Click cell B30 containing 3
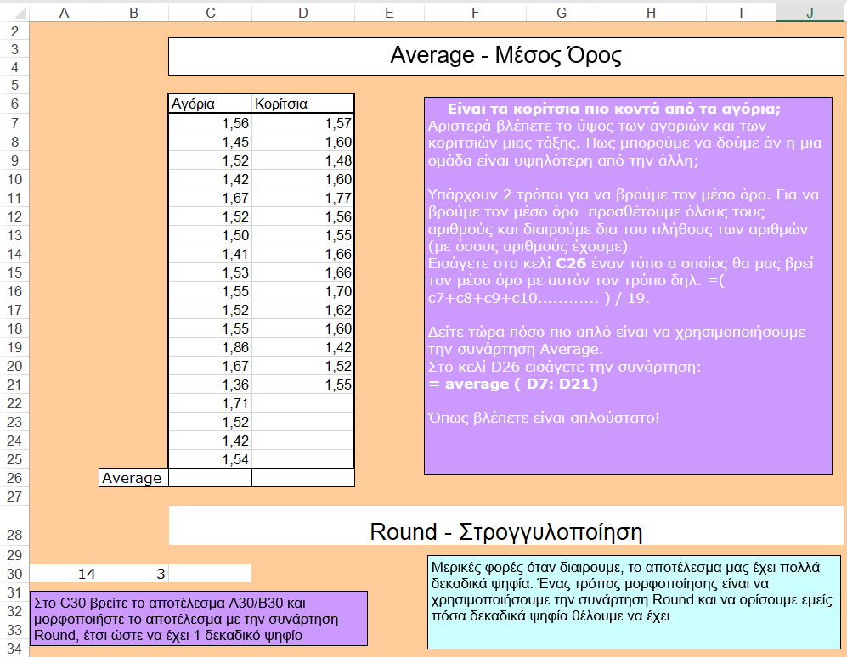This screenshot has height=657, width=847. pos(133,574)
